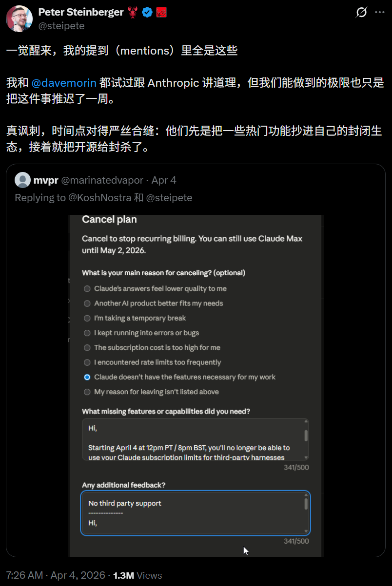The image size is (392, 586).
Task: Click the up arrow in the additional feedback scrollbar
Action: pos(306,494)
